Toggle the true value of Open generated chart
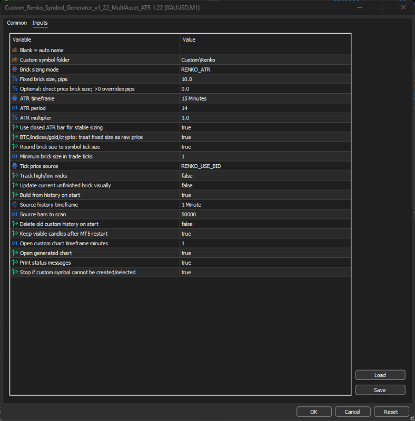 (265, 253)
